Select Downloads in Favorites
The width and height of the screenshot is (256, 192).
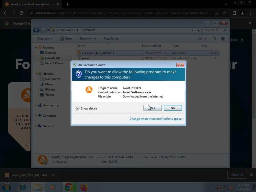point(52,58)
